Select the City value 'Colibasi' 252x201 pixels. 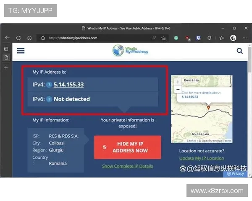coord(57,143)
